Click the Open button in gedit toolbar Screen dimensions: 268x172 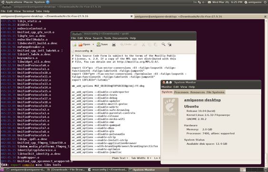click(x=84, y=44)
